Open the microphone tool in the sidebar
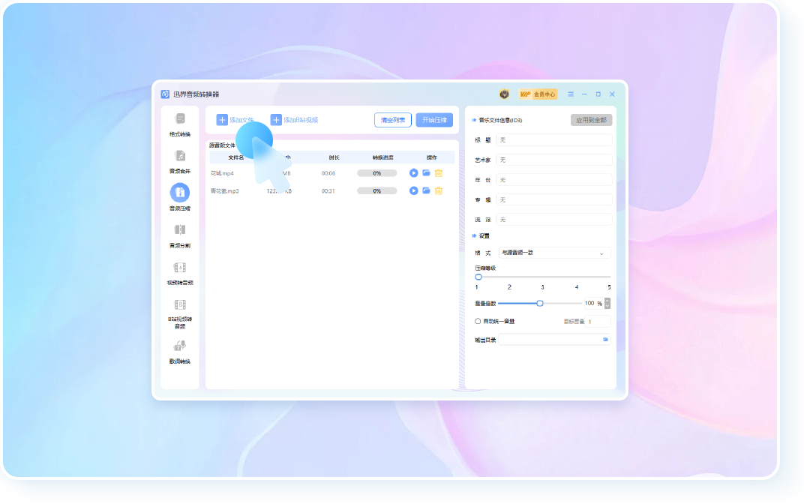 coord(180,352)
